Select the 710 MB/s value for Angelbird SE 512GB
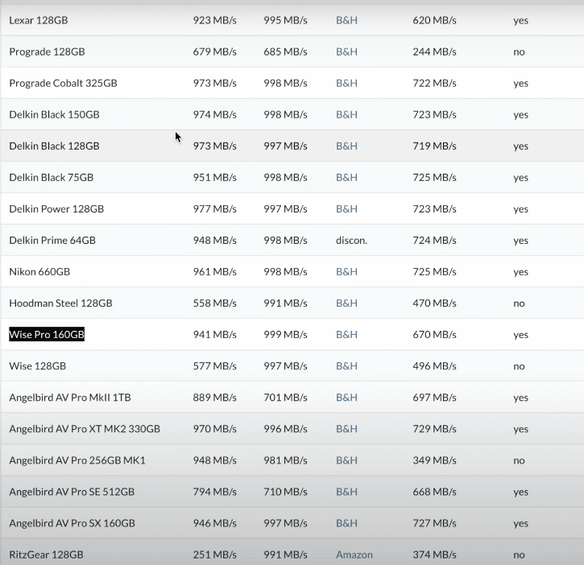The height and width of the screenshot is (565, 584). coord(285,492)
